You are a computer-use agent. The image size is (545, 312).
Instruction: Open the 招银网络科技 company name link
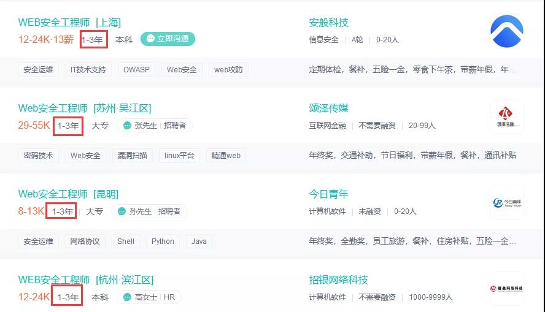coord(338,280)
